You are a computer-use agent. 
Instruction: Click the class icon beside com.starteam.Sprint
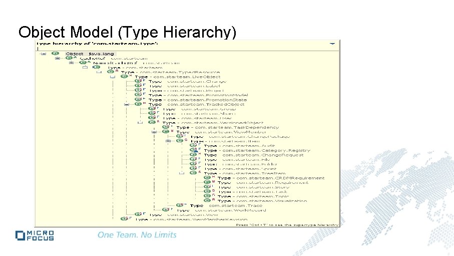pos(193,168)
